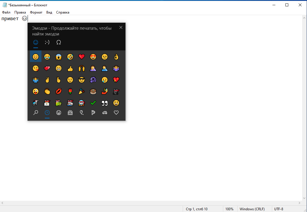Insert the woman facepalming emoji
Image resolution: width=307 pixels, height=212 pixels.
click(93, 68)
